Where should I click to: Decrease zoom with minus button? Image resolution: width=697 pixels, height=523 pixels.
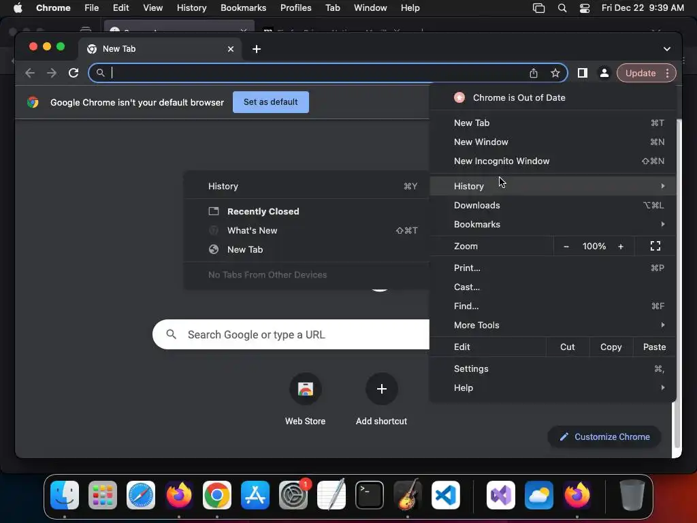click(566, 247)
